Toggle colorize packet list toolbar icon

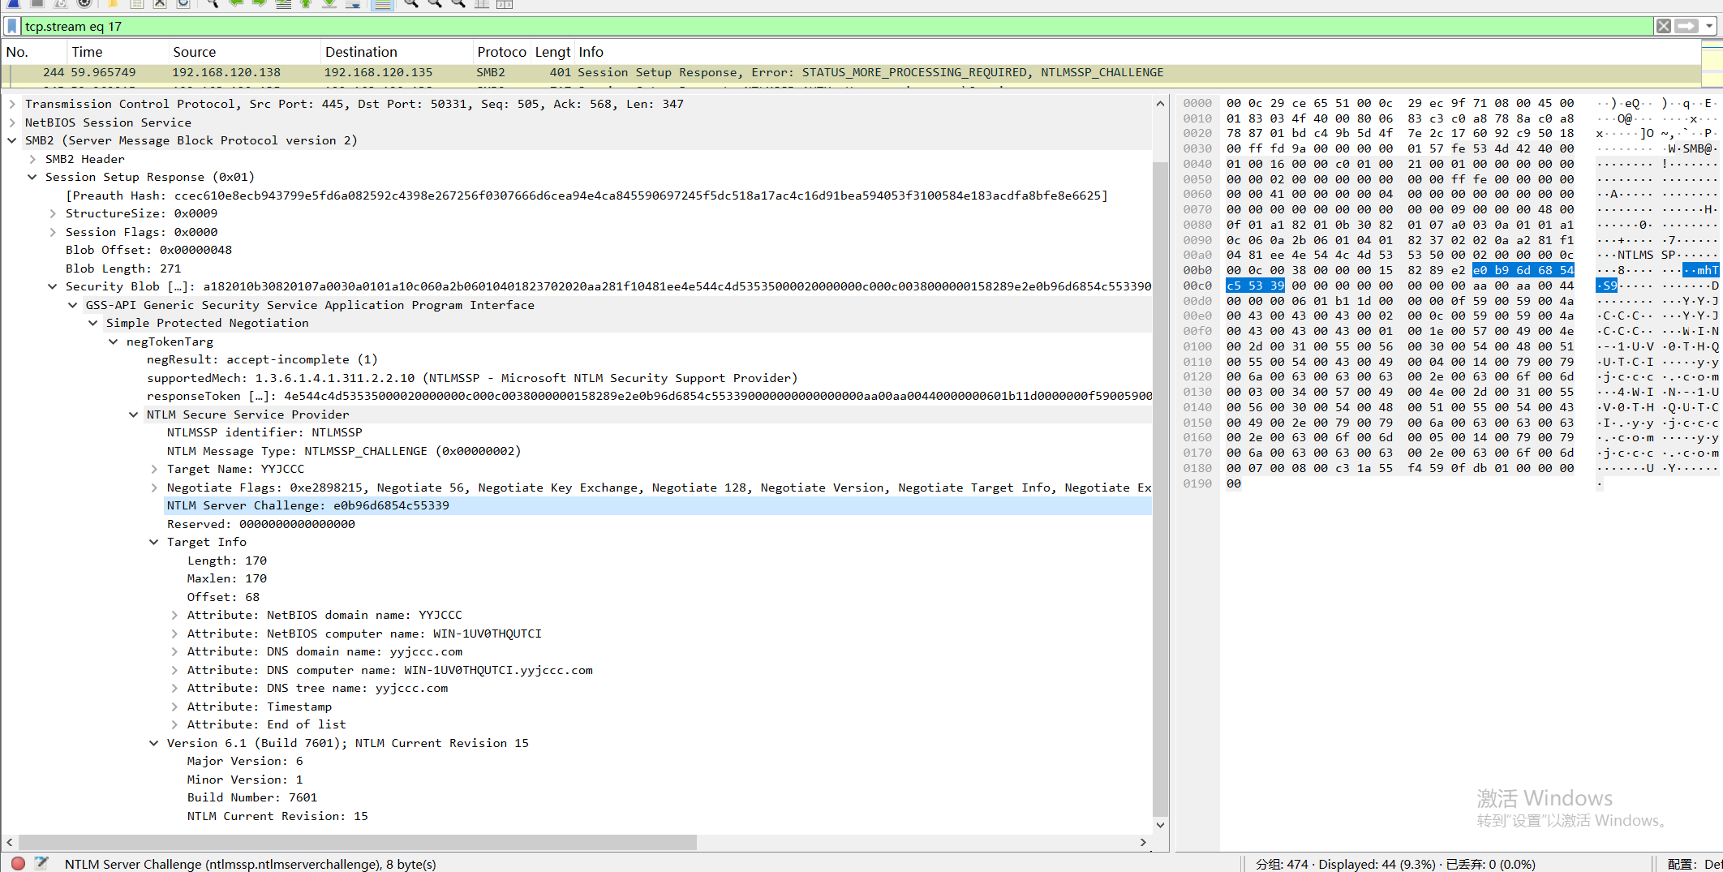pyautogui.click(x=382, y=4)
